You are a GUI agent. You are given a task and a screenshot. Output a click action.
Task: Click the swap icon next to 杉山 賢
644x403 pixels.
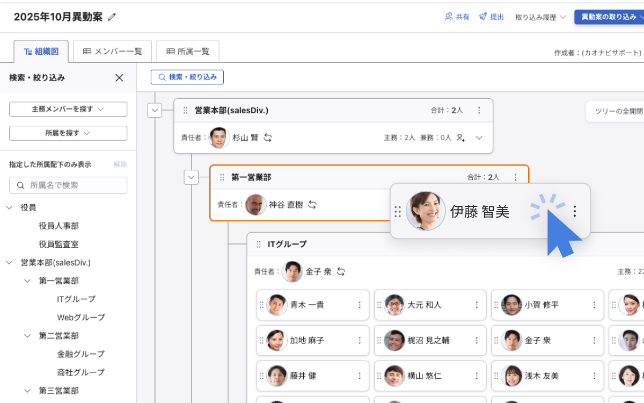click(x=268, y=138)
